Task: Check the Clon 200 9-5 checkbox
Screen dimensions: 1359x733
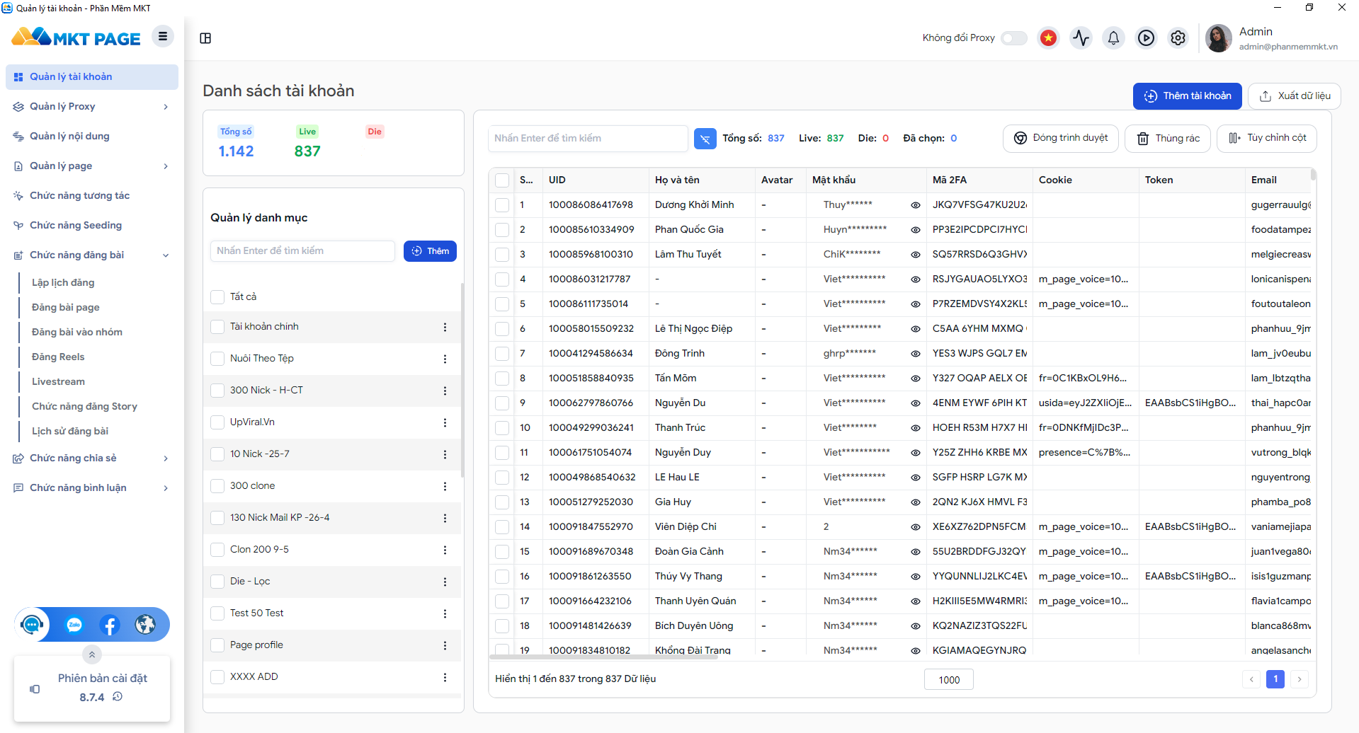Action: 217,550
